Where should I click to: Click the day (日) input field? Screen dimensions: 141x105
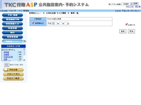66,23
